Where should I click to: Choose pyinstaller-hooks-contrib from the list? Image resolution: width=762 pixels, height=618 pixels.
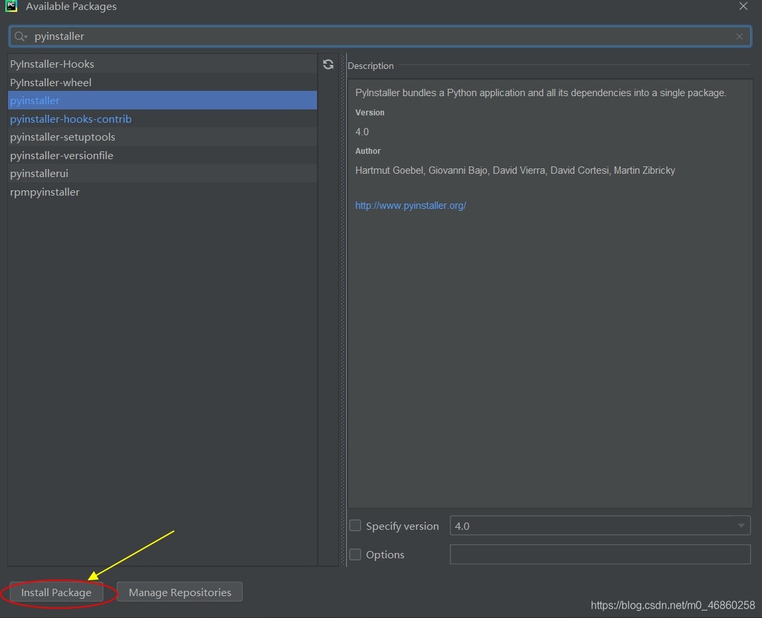coord(71,119)
